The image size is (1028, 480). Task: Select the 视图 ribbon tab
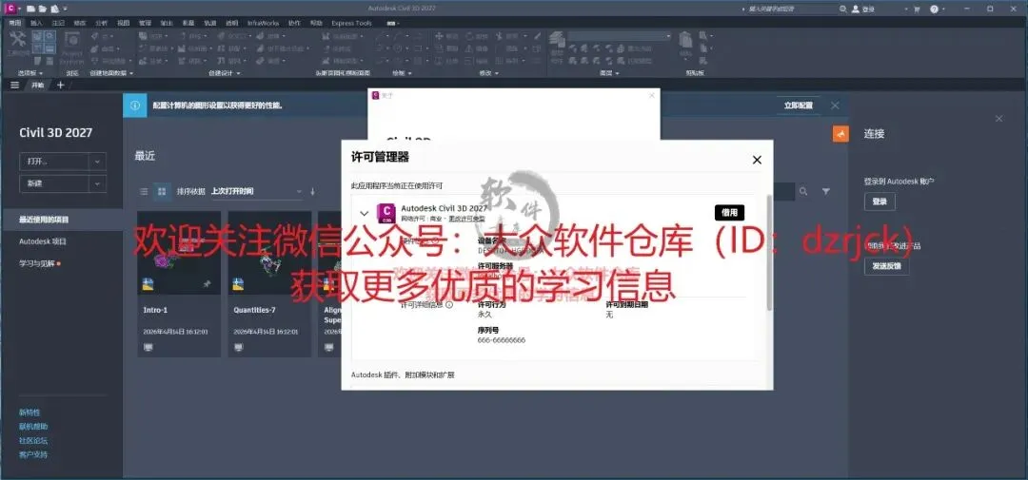[123, 23]
